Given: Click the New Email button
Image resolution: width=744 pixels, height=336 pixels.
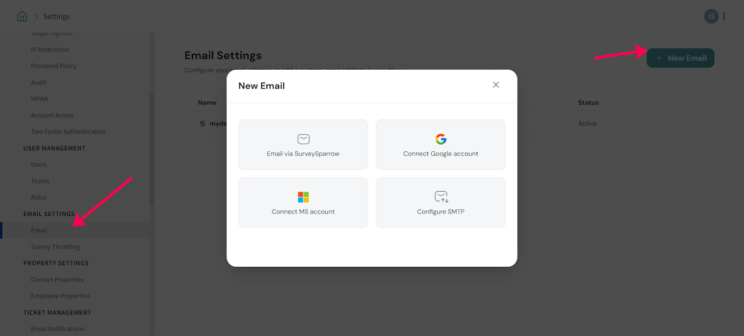Looking at the screenshot, I should [680, 58].
